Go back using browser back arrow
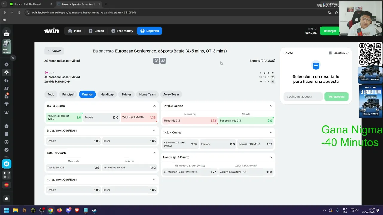Image resolution: width=383 pixels, height=215 pixels. point(5,13)
